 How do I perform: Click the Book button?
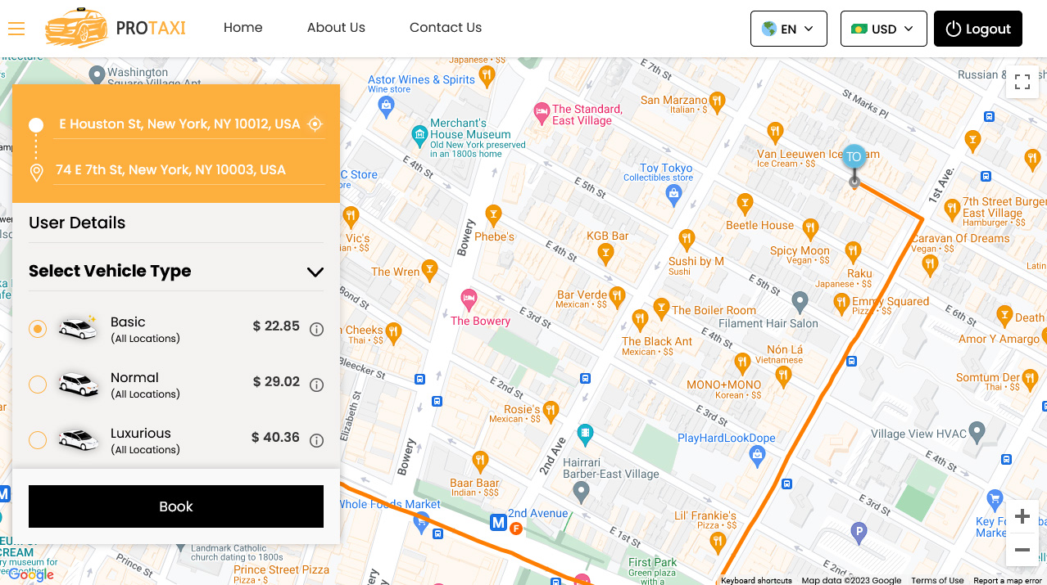176,506
